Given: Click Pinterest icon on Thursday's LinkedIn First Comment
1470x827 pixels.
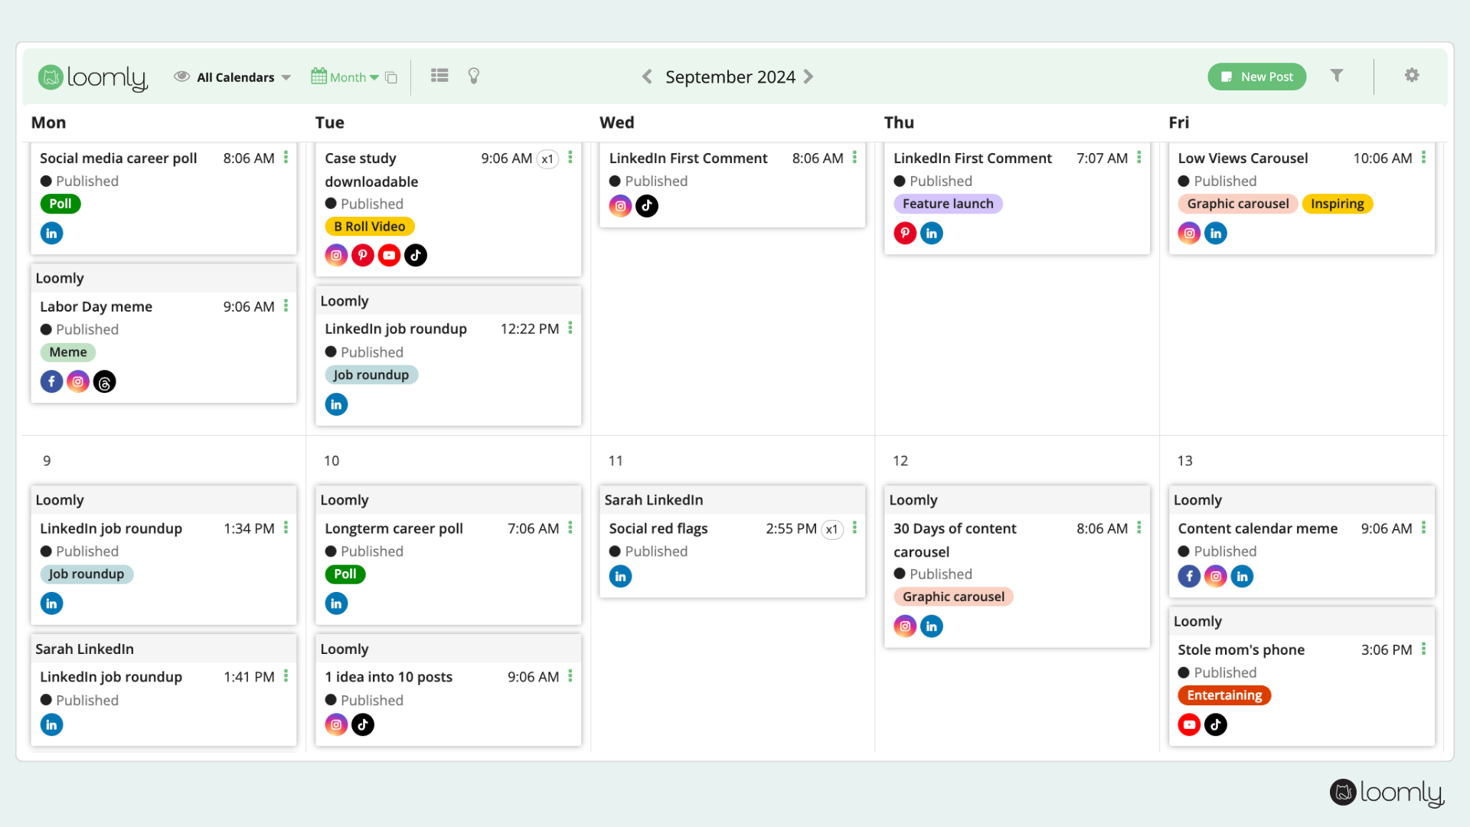Looking at the screenshot, I should coord(905,233).
